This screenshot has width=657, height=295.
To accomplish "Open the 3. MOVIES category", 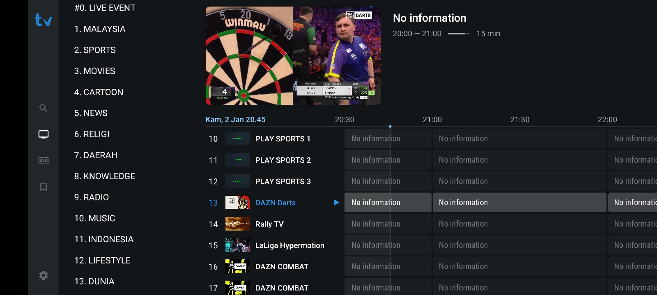I will (x=95, y=71).
